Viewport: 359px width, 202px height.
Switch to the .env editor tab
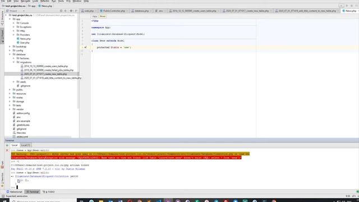pyautogui.click(x=160, y=11)
